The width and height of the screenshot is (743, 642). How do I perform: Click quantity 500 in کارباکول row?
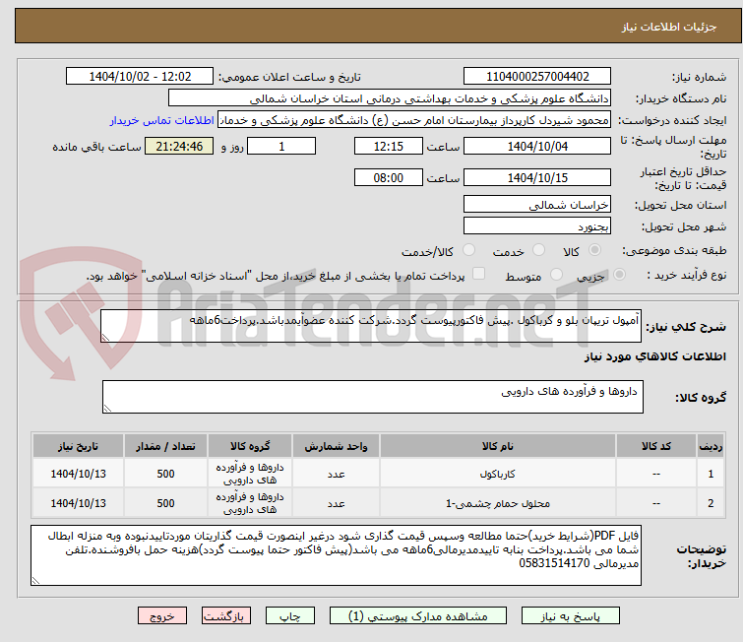pos(165,474)
